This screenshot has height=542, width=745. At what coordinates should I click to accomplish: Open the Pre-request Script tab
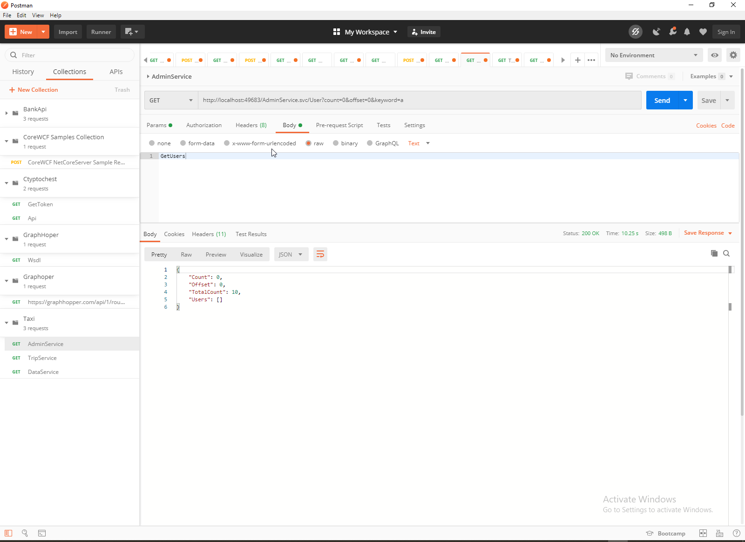point(339,125)
